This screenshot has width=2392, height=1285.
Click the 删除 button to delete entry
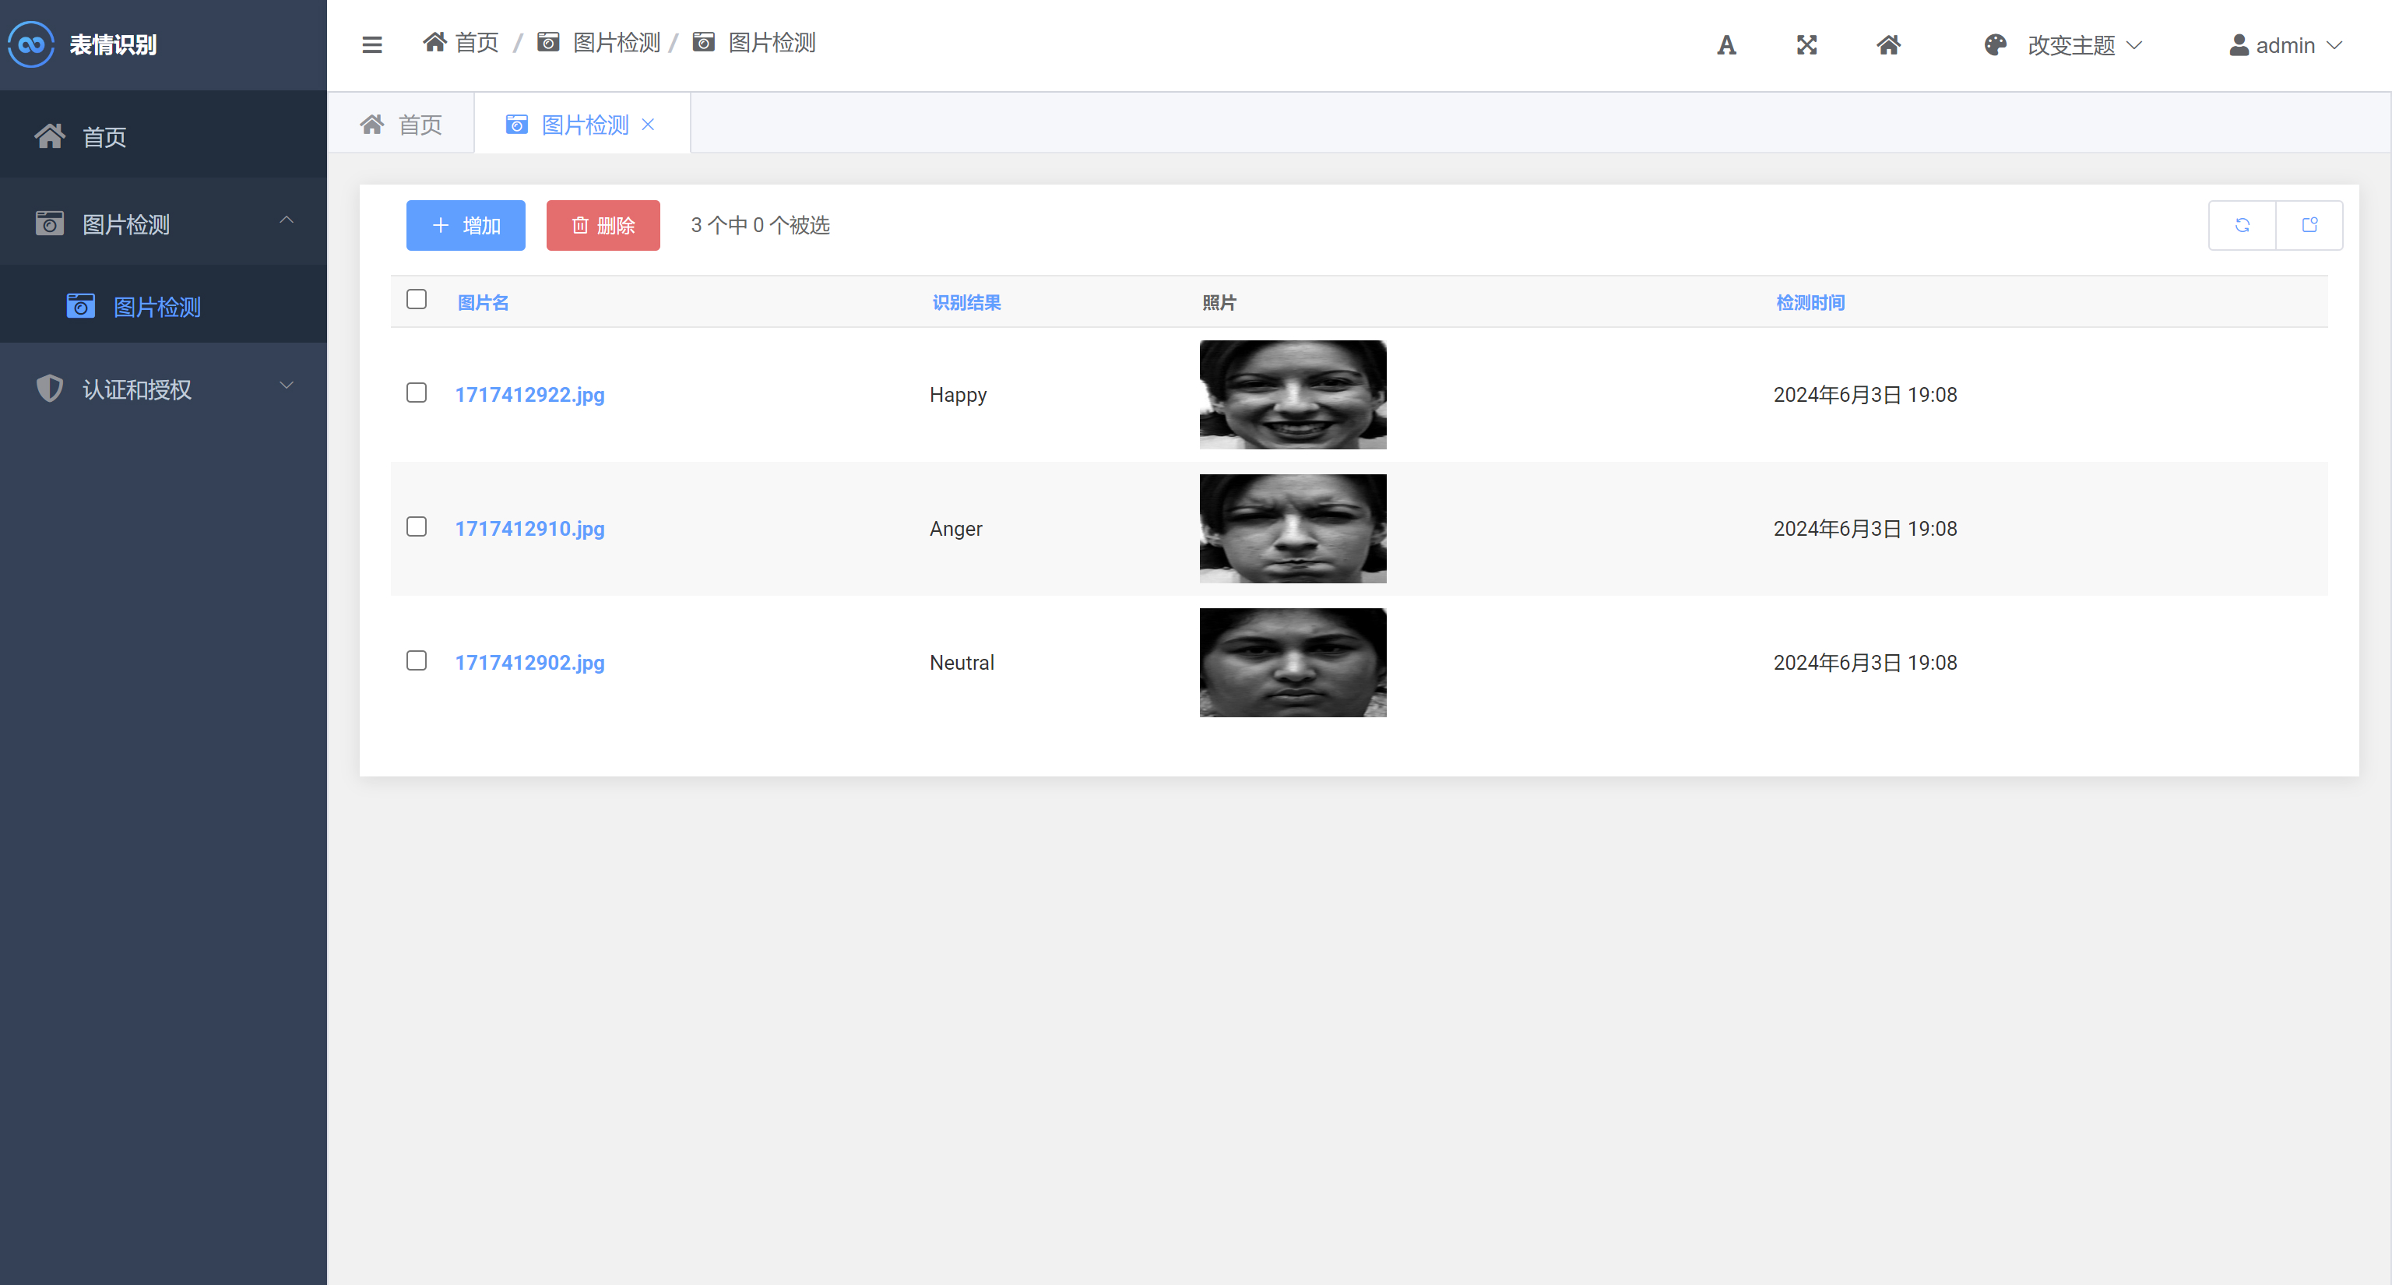[x=604, y=225]
